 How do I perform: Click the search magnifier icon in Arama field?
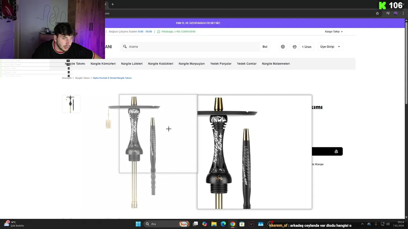click(125, 46)
